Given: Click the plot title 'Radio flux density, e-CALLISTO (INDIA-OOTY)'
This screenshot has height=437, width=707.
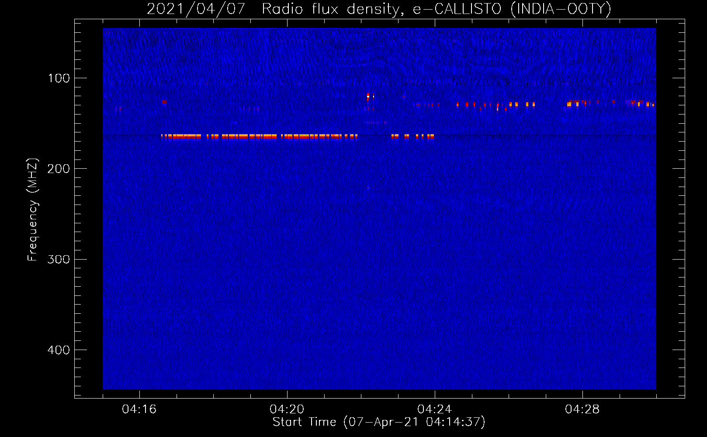Looking at the screenshot, I should 436,9.
